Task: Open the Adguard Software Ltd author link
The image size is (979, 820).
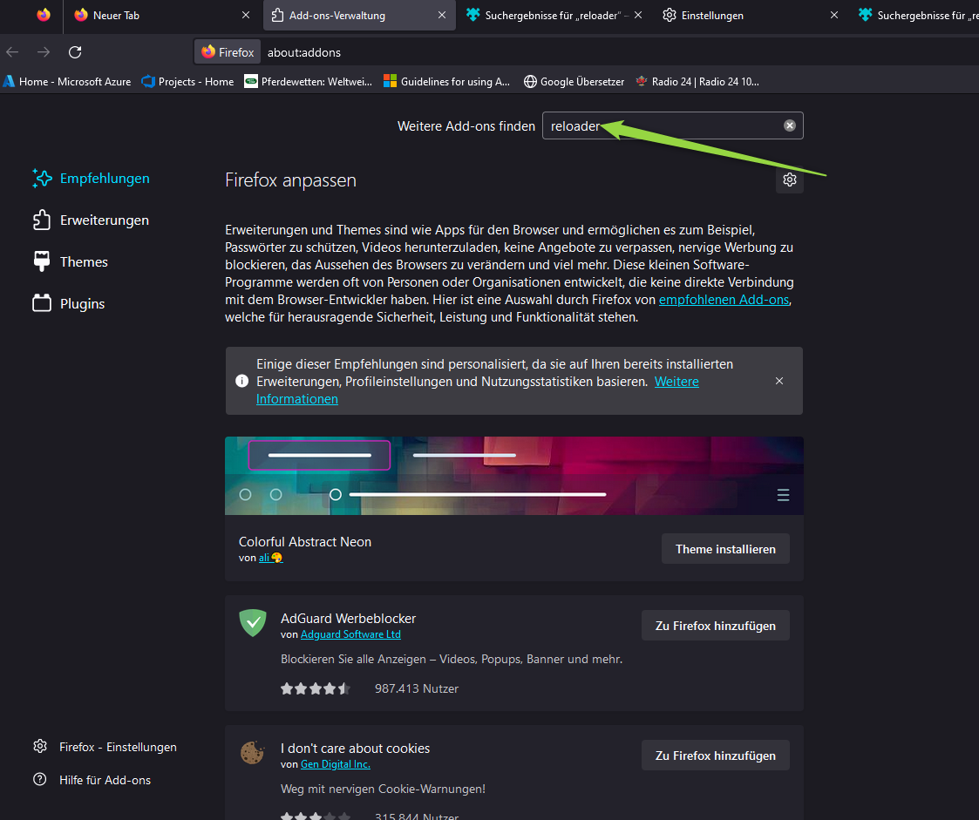Action: click(x=350, y=634)
